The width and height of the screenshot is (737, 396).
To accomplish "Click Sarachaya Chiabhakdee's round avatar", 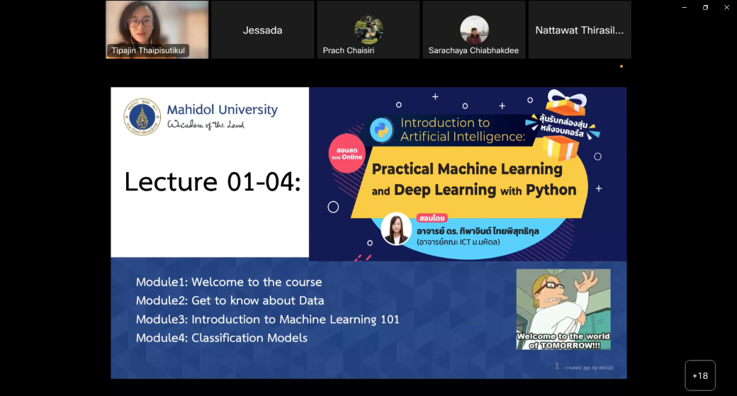I will coord(474,30).
